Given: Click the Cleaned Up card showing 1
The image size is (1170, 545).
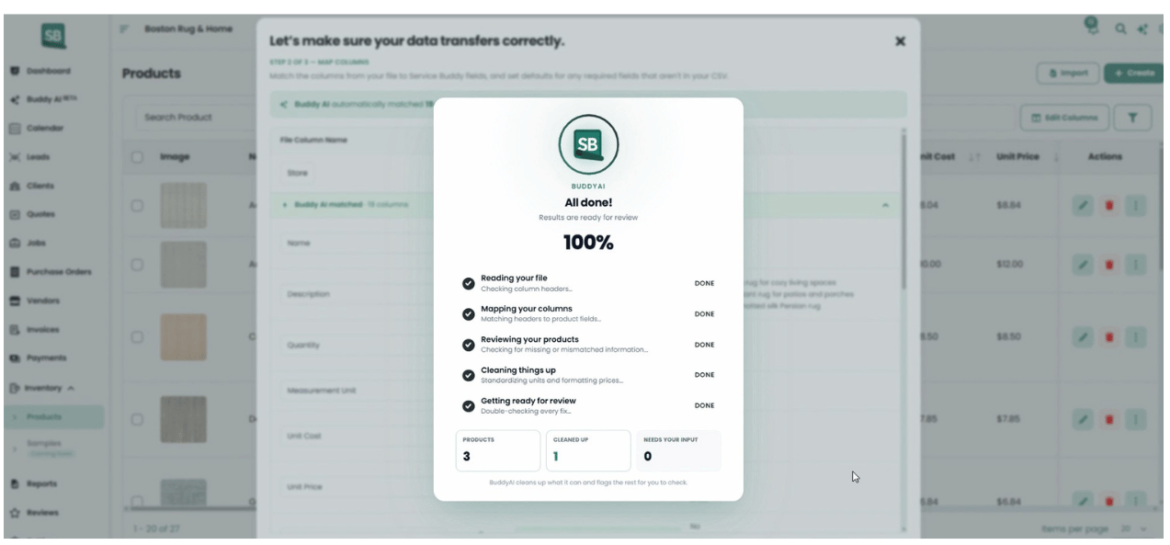Looking at the screenshot, I should pyautogui.click(x=588, y=450).
